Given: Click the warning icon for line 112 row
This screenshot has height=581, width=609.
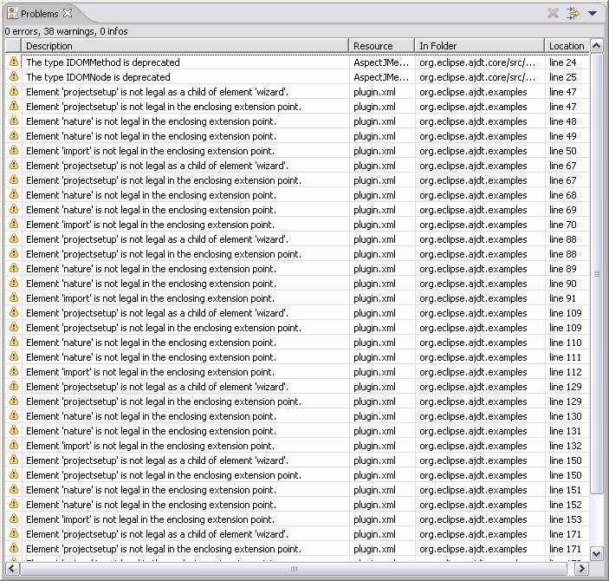Looking at the screenshot, I should [x=13, y=372].
